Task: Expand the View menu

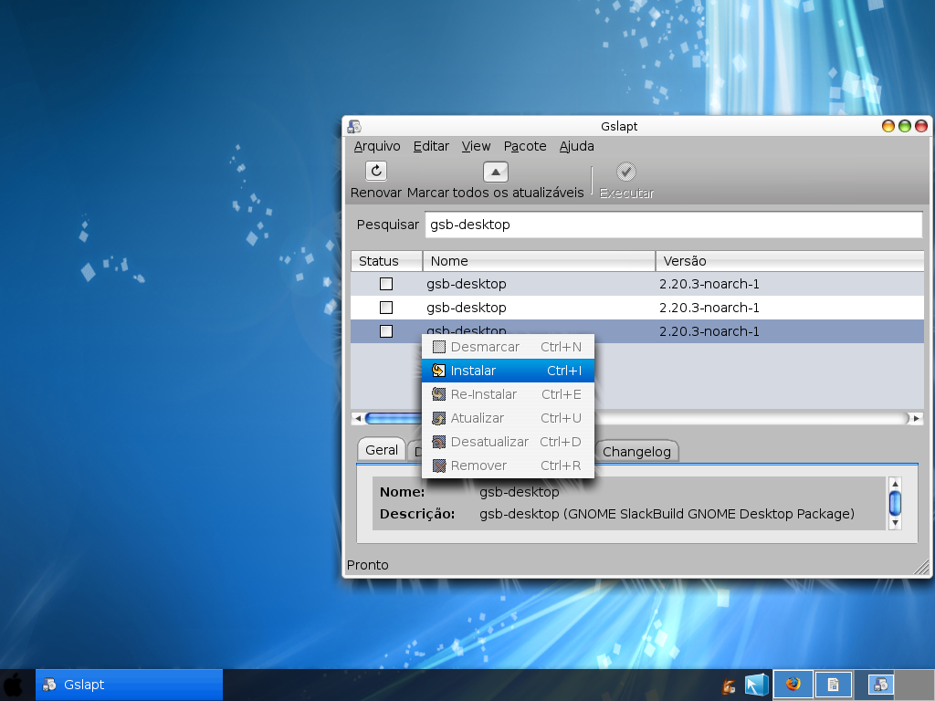Action: 476,146
